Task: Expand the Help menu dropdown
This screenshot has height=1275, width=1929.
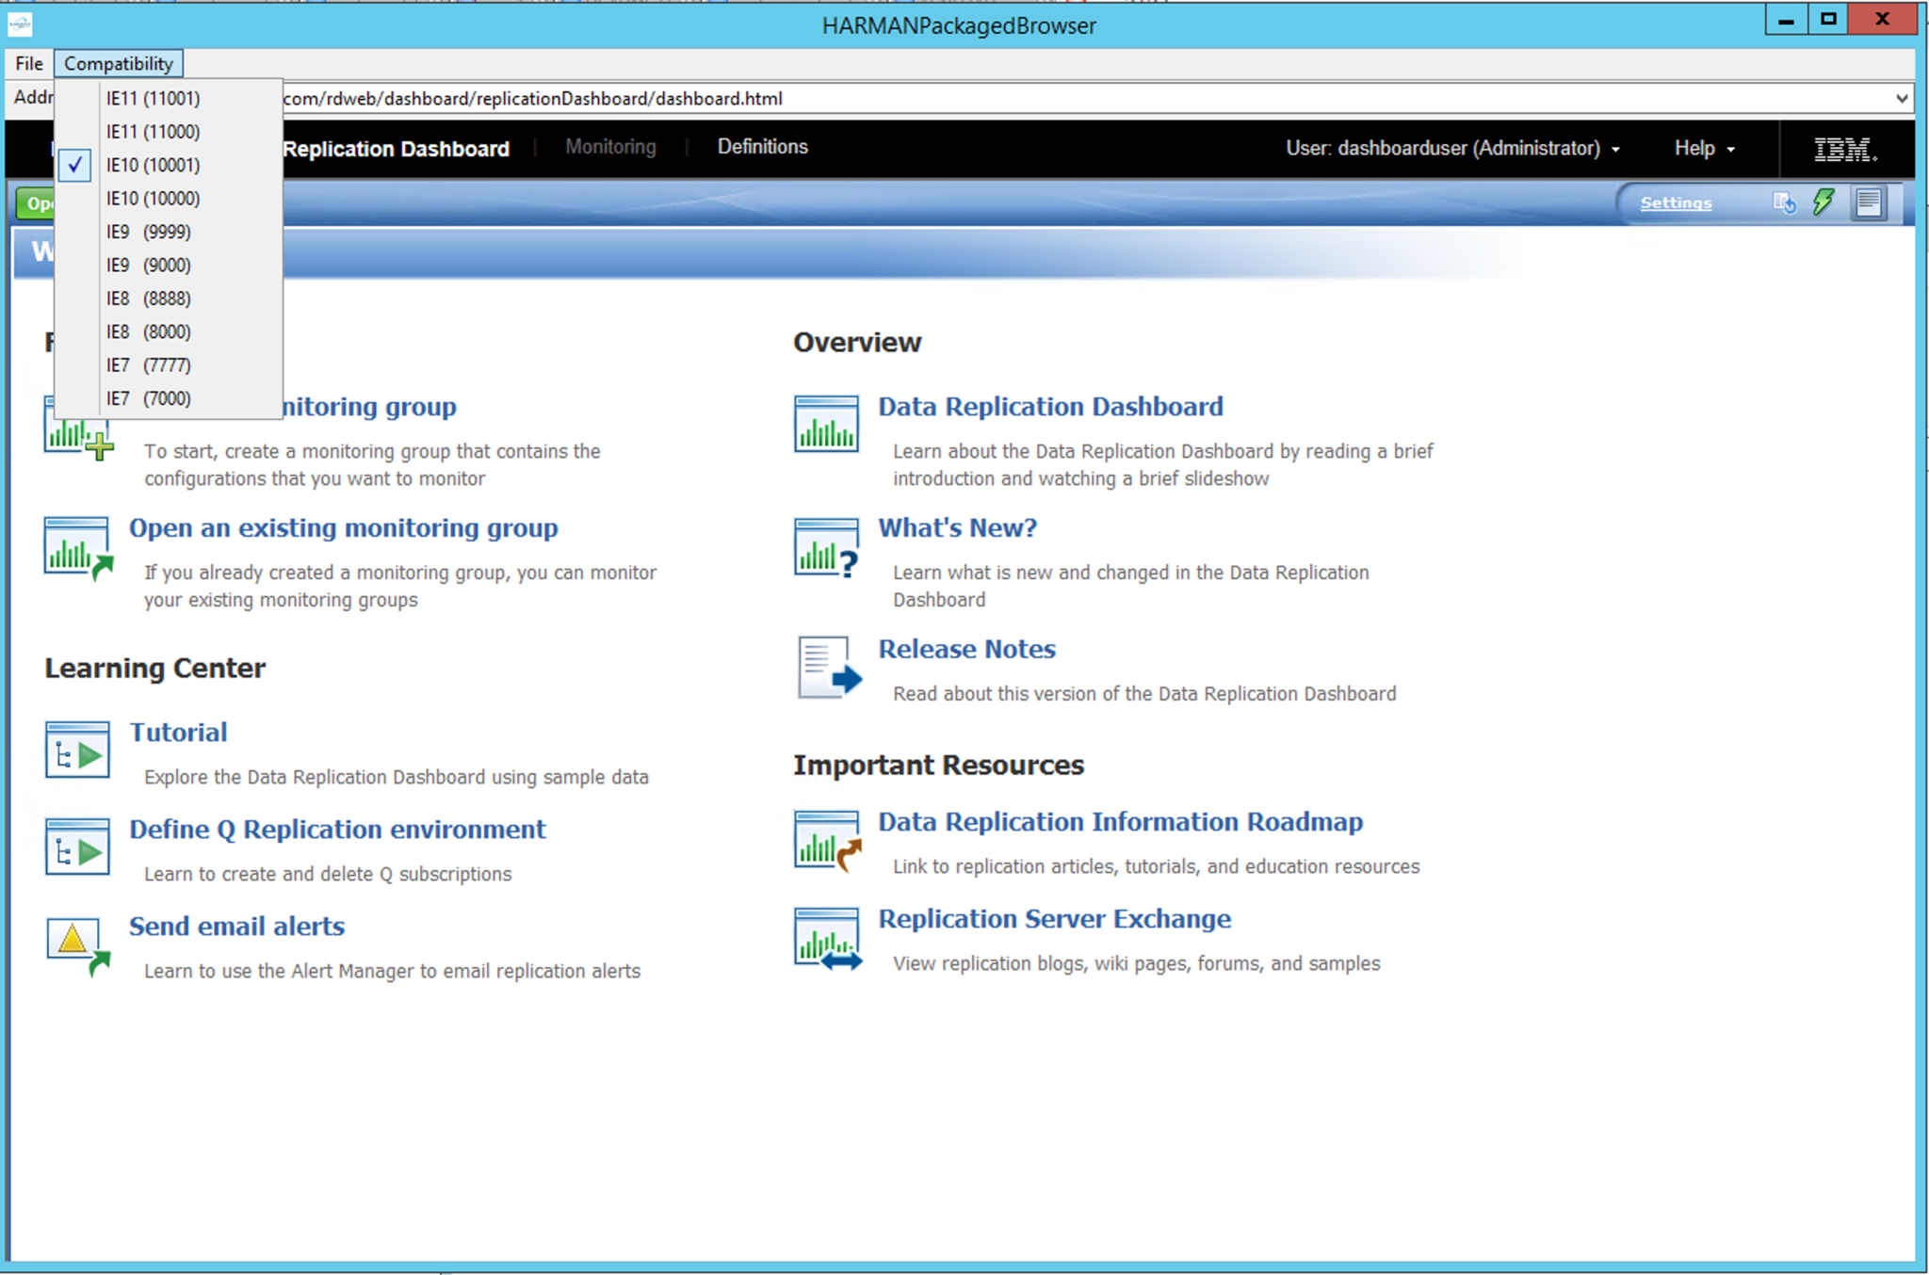Action: pyautogui.click(x=1704, y=148)
